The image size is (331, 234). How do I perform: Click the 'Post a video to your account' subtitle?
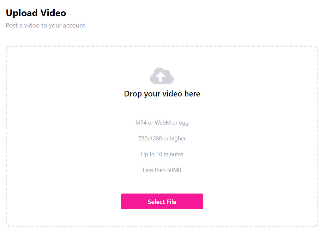coord(45,26)
